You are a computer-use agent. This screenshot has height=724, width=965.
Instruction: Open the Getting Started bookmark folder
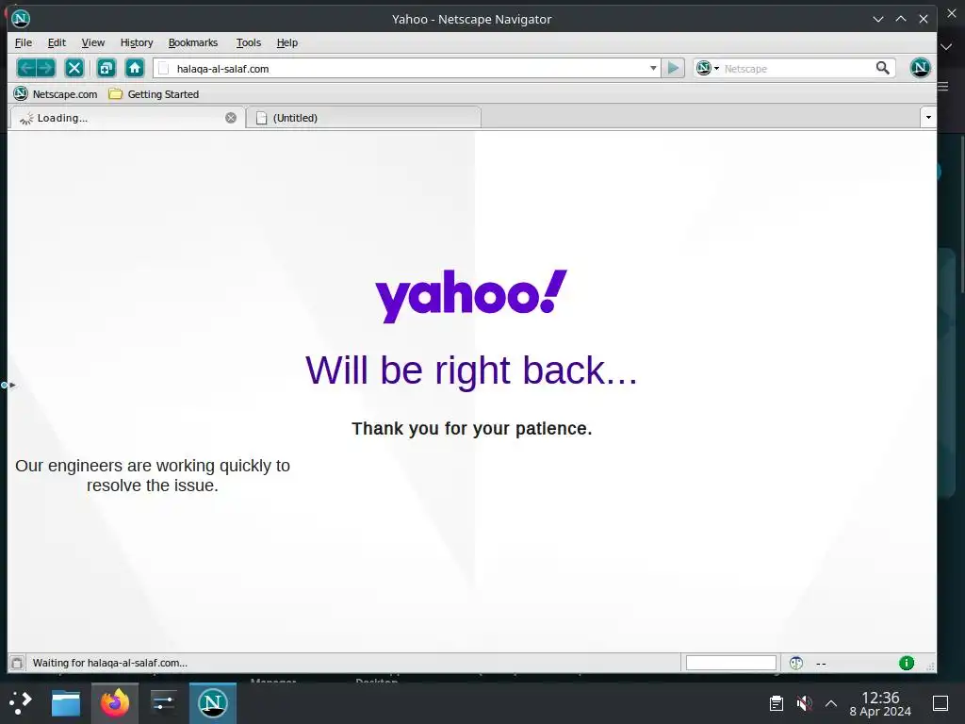154,93
